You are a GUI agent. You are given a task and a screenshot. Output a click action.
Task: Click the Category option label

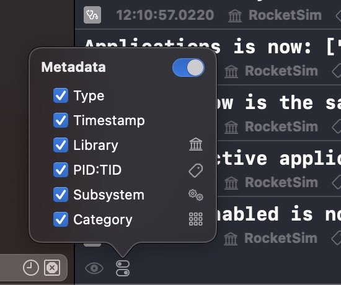click(x=103, y=220)
